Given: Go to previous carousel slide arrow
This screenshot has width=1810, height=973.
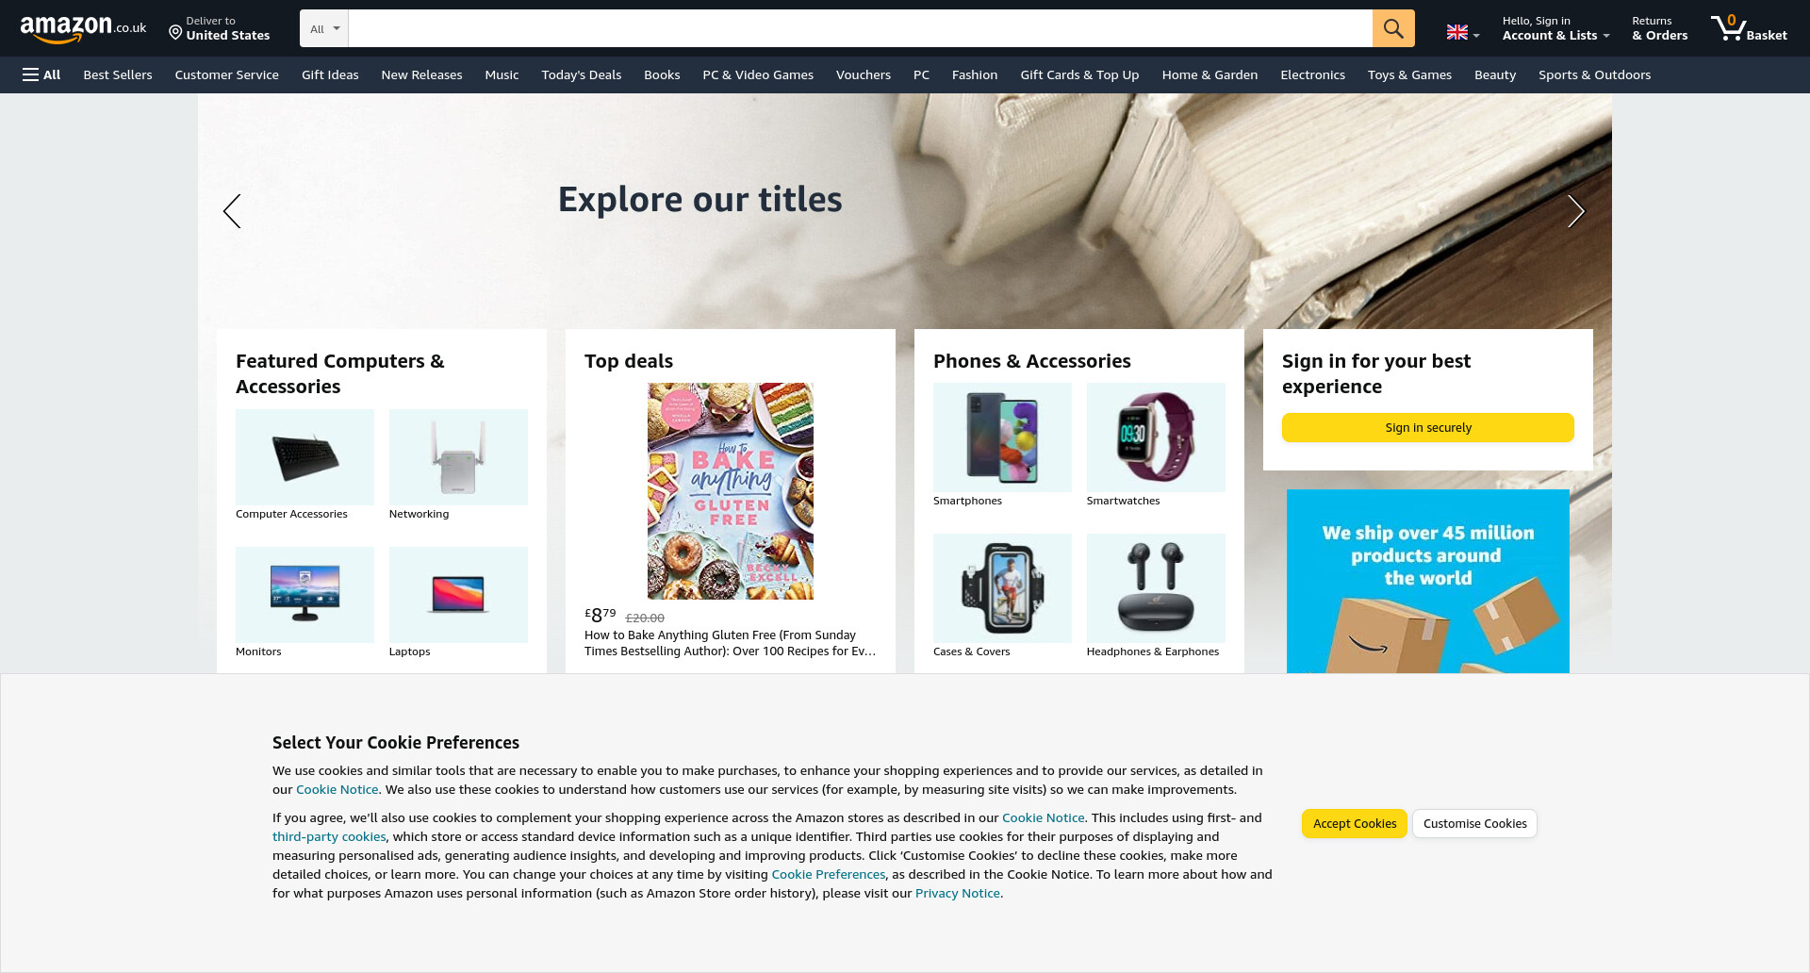Looking at the screenshot, I should click(232, 211).
